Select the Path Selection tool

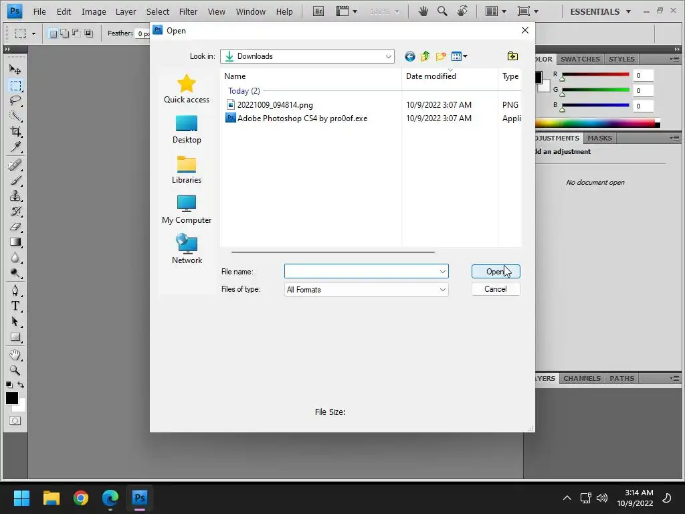click(x=15, y=321)
